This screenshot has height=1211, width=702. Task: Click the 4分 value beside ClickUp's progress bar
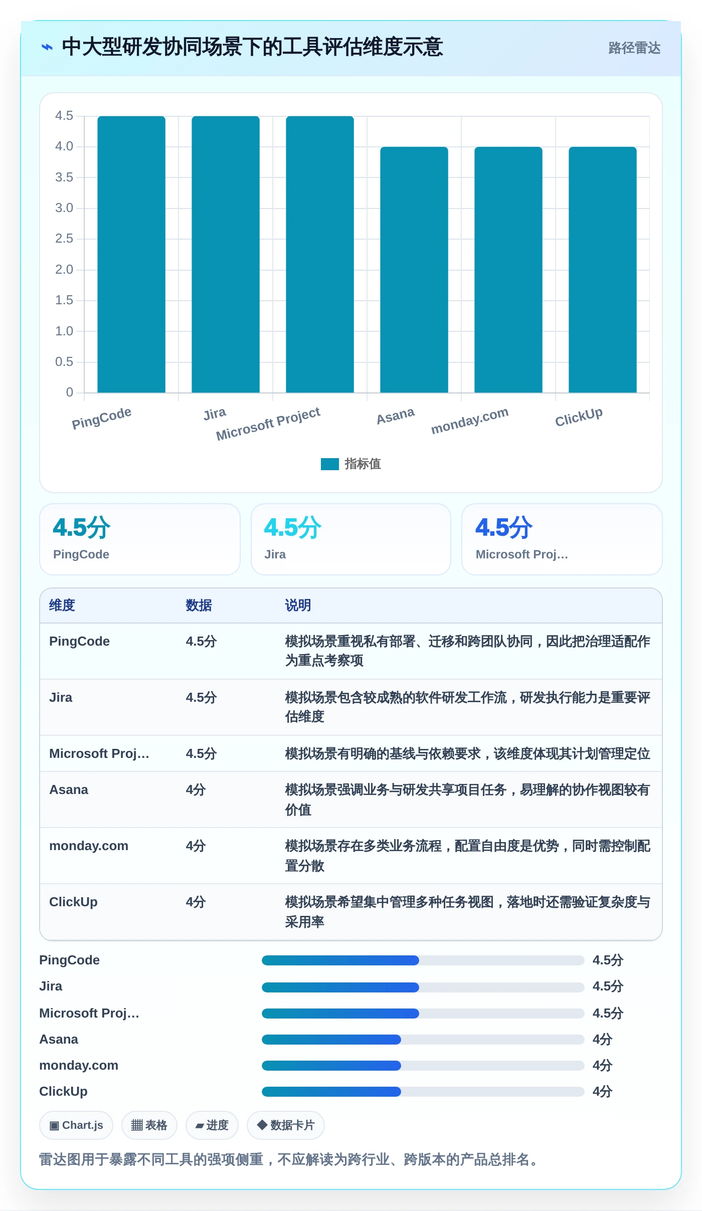602,1092
